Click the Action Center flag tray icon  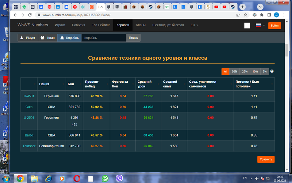click(x=262, y=179)
